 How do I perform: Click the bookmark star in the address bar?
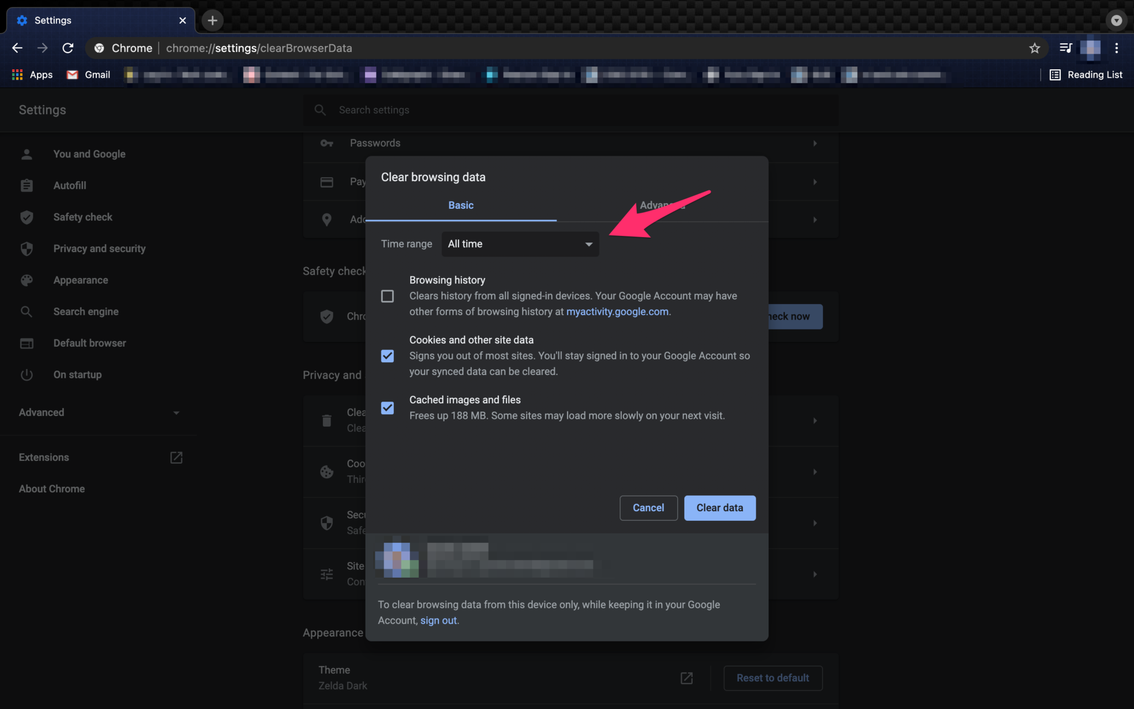click(1034, 48)
